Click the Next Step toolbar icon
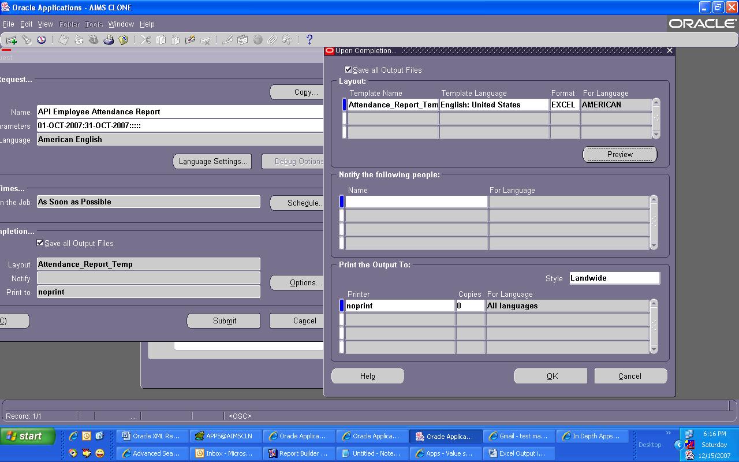Viewport: 739px width, 462px height. pos(79,40)
